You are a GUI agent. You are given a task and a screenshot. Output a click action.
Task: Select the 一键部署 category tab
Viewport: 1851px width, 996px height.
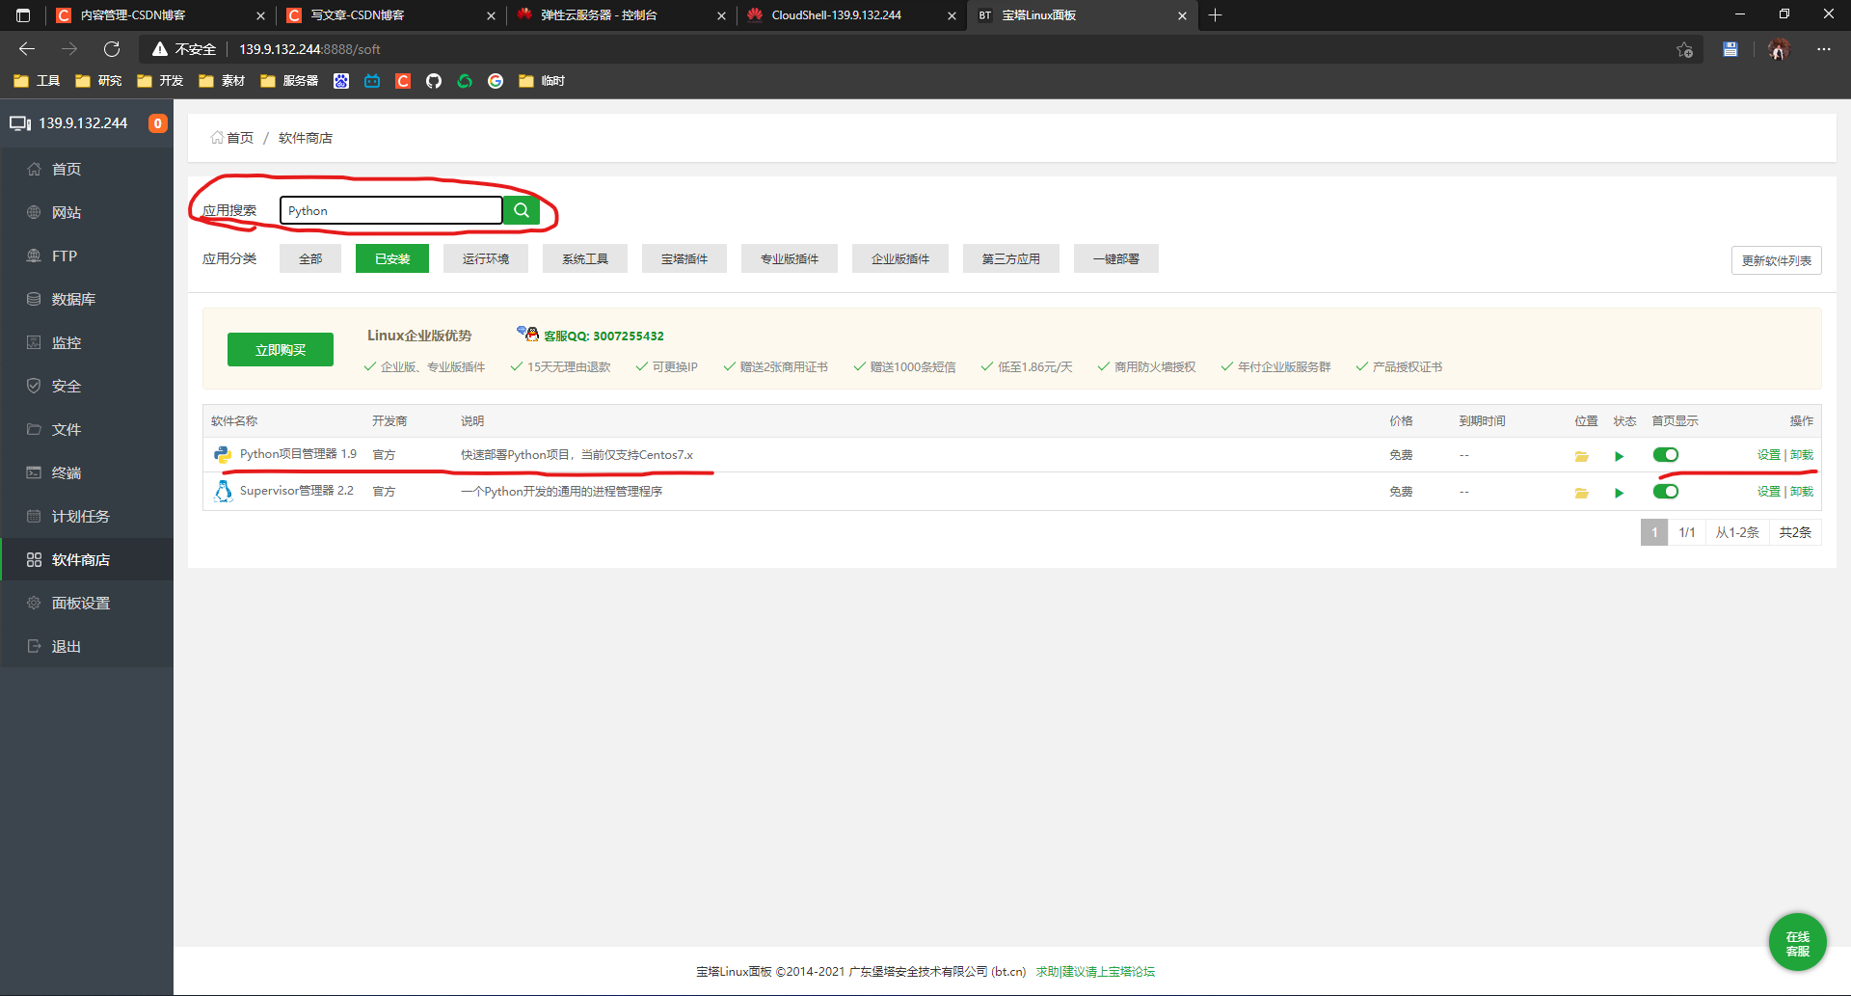(1116, 258)
